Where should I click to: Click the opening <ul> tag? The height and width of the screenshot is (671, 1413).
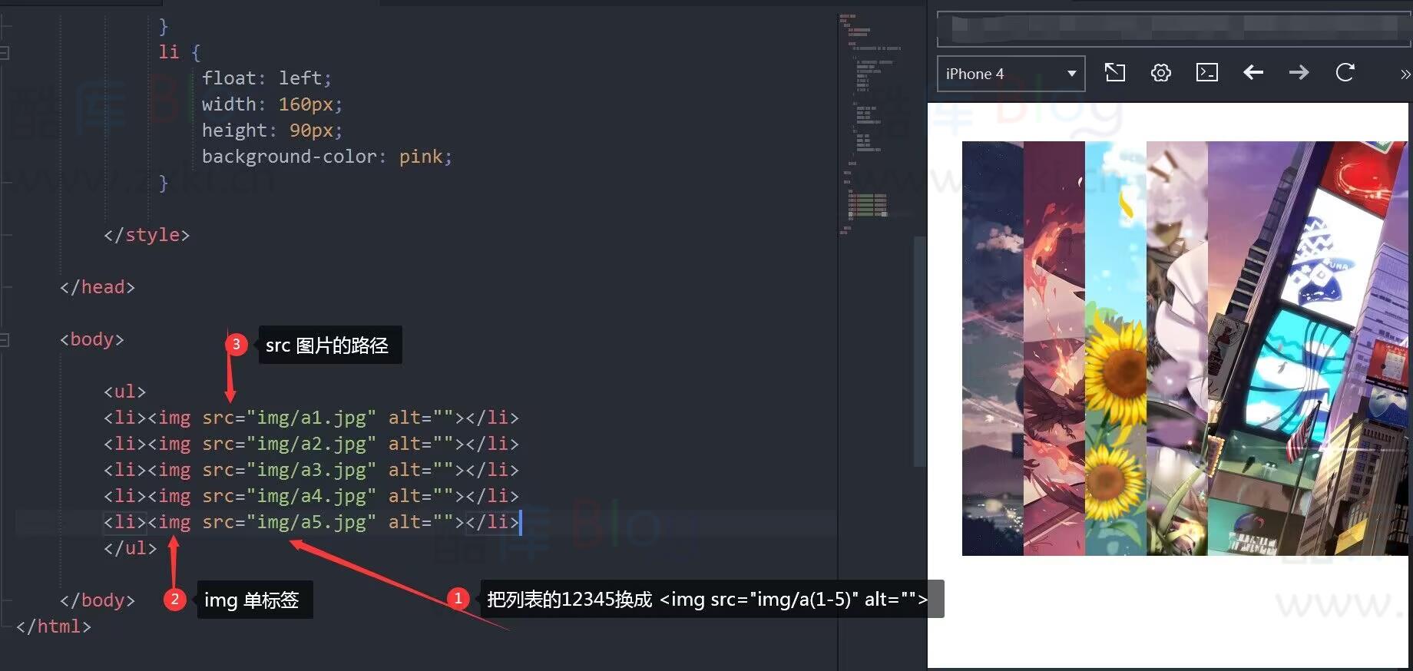(x=124, y=392)
